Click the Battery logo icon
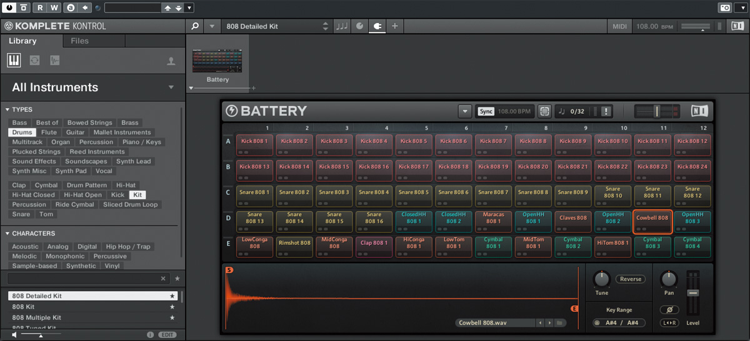 [x=232, y=111]
